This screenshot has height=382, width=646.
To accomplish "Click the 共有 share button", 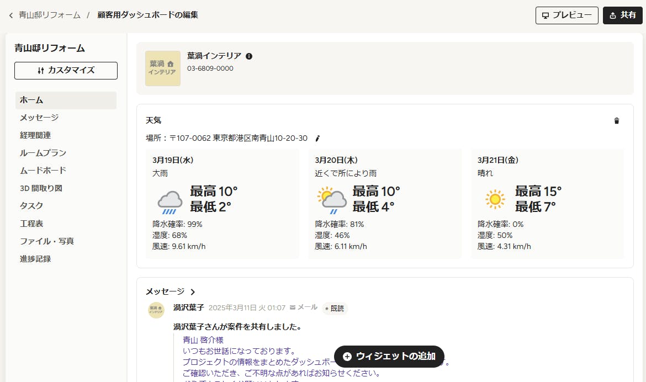I will click(622, 15).
